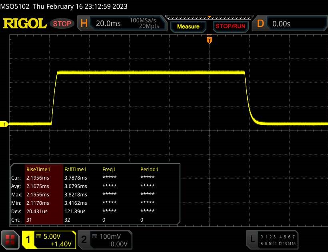This screenshot has width=328, height=252.
Task: Adjust channel 2 100mV scale
Action: point(110,236)
